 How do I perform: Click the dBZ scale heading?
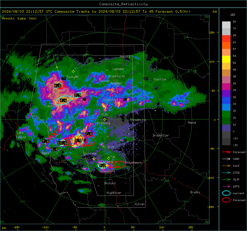coord(233,15)
